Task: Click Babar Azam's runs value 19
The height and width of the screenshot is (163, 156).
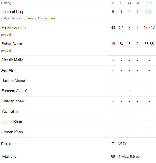Action: [113, 44]
